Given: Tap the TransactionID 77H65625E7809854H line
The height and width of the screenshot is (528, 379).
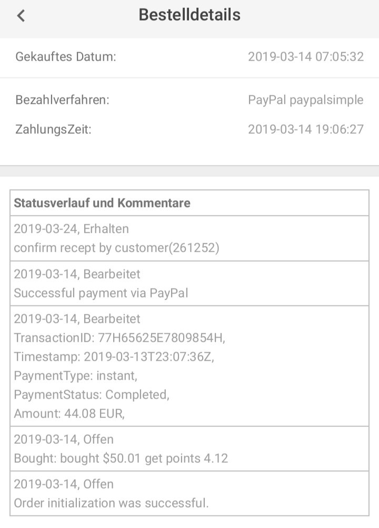Looking at the screenshot, I should click(x=119, y=337).
